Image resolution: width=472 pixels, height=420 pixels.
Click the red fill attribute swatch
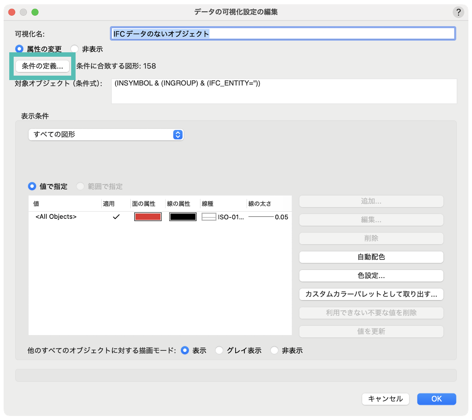pyautogui.click(x=148, y=217)
